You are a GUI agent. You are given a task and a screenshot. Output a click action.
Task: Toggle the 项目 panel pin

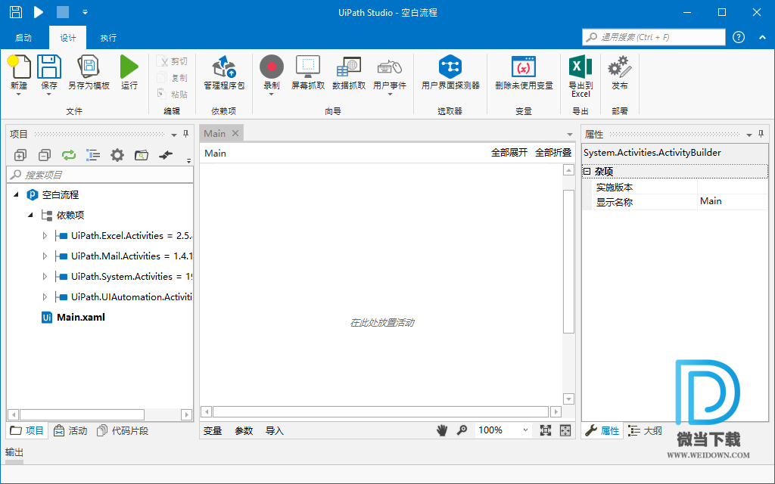tap(186, 134)
